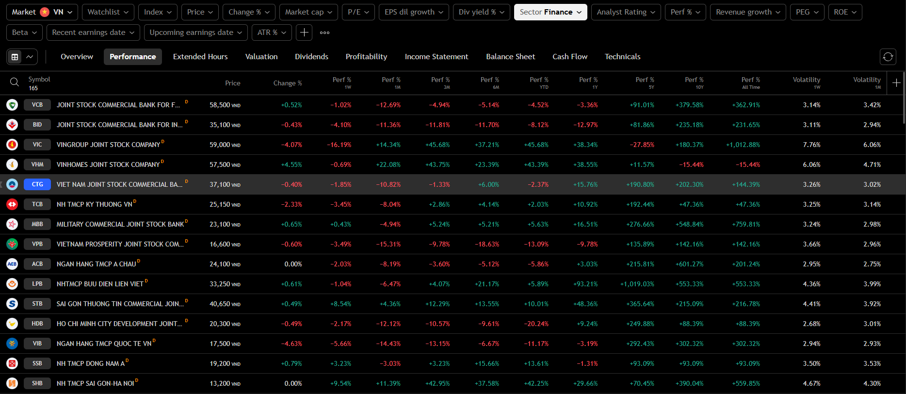Open the Index filter dropdown
This screenshot has width=906, height=394.
pyautogui.click(x=158, y=12)
